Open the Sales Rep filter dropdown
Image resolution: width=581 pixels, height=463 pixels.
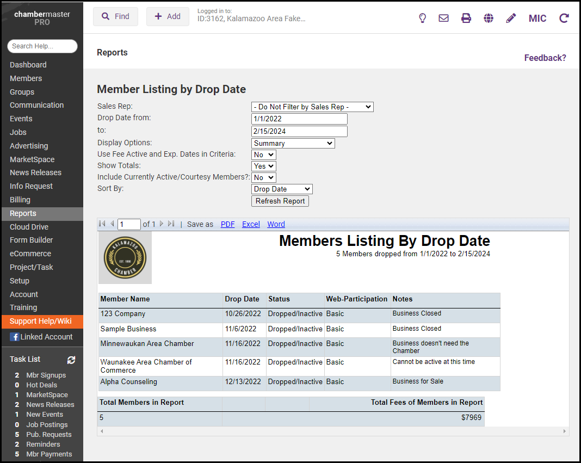click(312, 107)
